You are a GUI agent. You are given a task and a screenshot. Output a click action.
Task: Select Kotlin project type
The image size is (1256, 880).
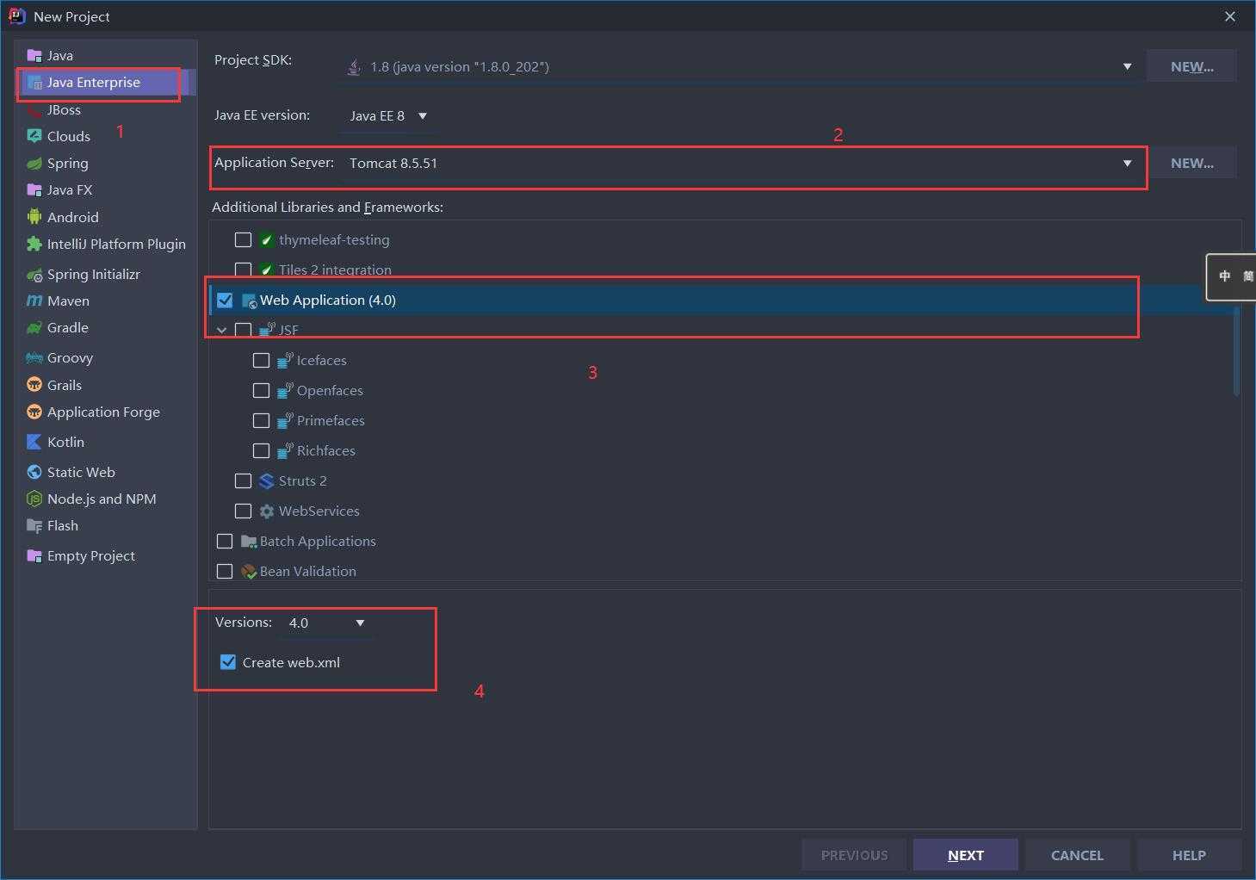tap(65, 442)
